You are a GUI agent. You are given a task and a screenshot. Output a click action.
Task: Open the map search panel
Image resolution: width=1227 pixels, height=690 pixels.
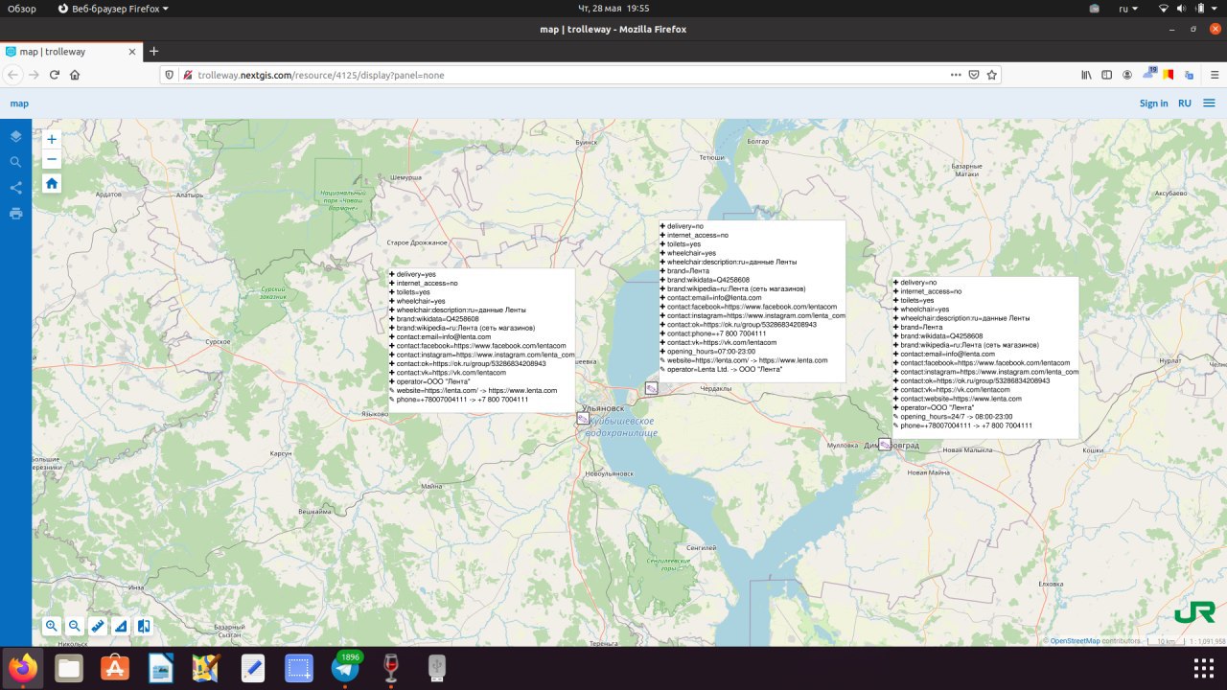15,162
